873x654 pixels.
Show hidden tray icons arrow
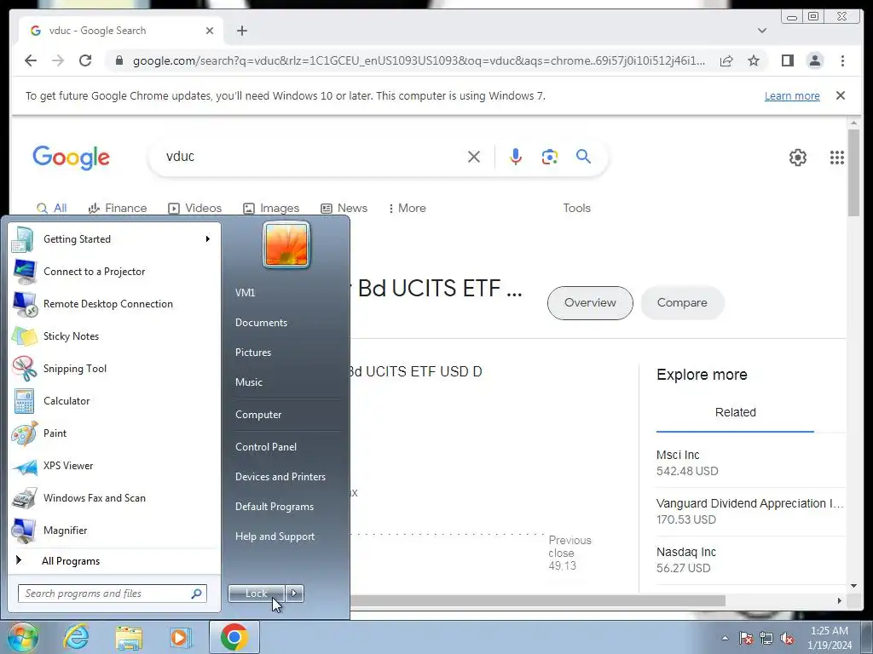(725, 639)
